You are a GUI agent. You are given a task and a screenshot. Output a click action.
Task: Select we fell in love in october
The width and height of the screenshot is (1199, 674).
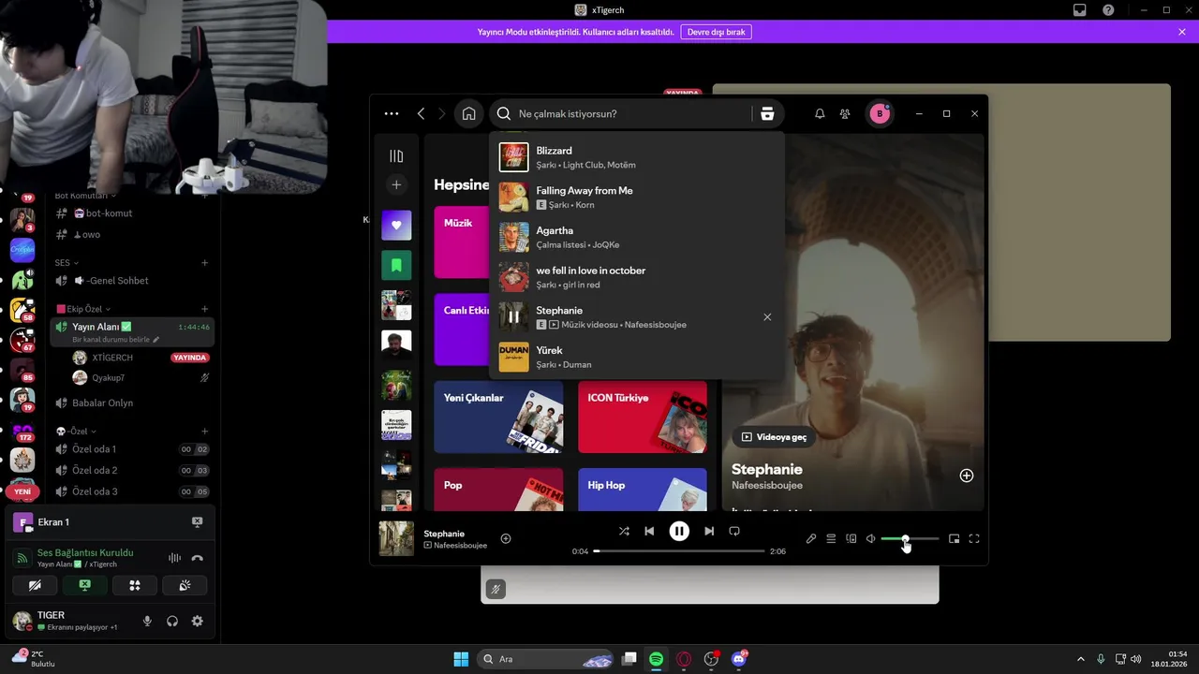[637, 277]
